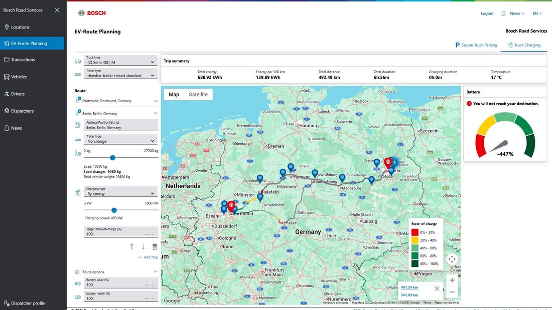The height and width of the screenshot is (310, 552).
Task: Switch map to Map view
Action: 174,95
